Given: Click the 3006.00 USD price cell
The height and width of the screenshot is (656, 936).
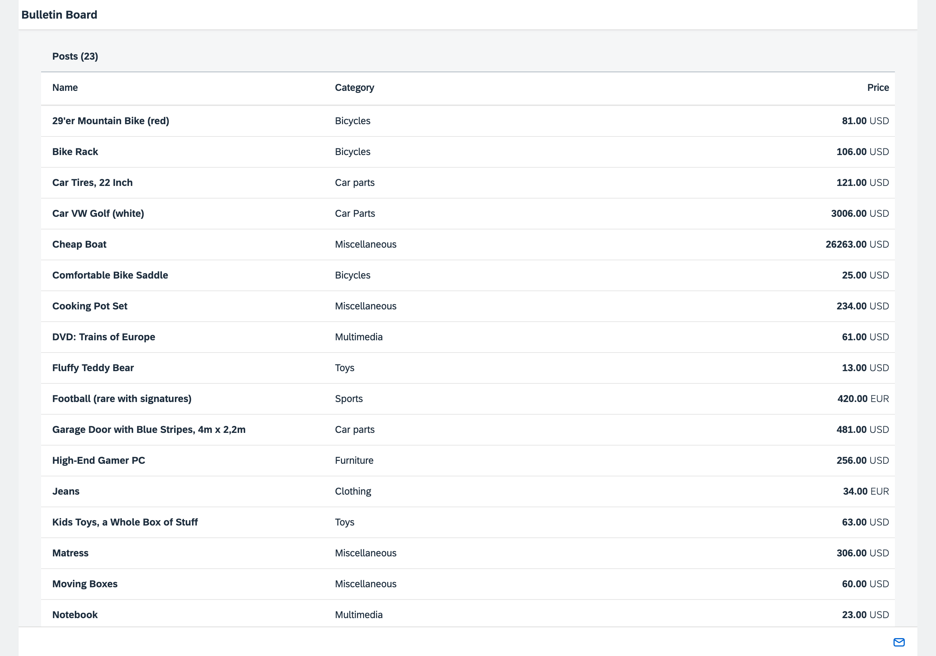Looking at the screenshot, I should pos(860,214).
